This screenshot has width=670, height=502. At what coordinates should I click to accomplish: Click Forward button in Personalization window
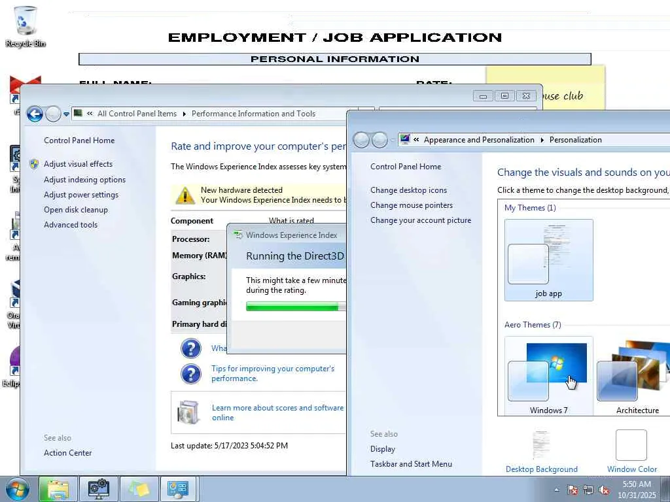379,140
